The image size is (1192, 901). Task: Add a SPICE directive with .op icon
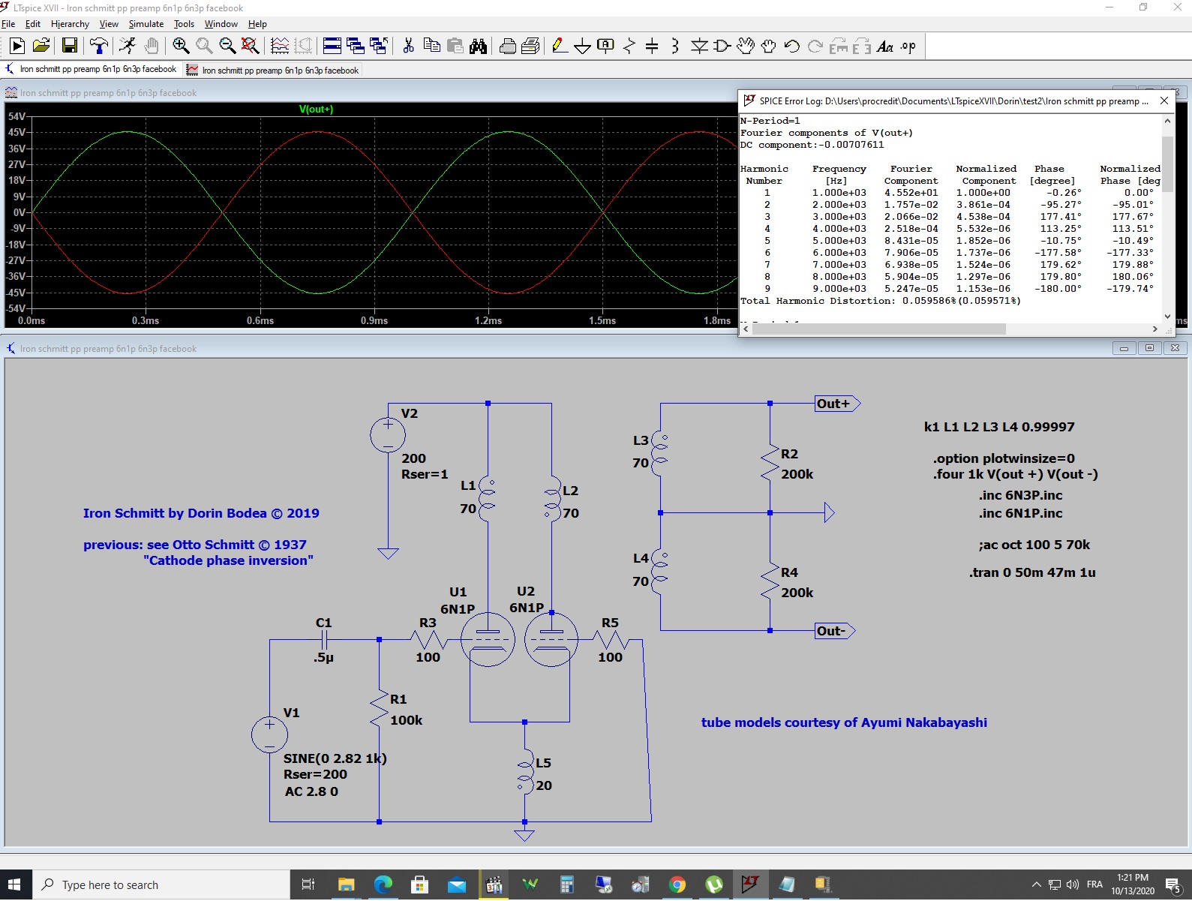(x=908, y=47)
